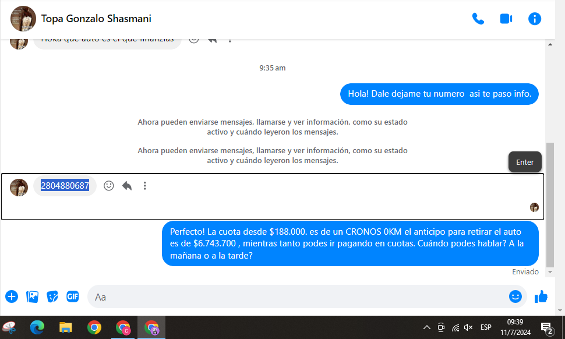Switch to the active Chrome window with the purple badge
This screenshot has height=339, width=565.
click(x=151, y=327)
